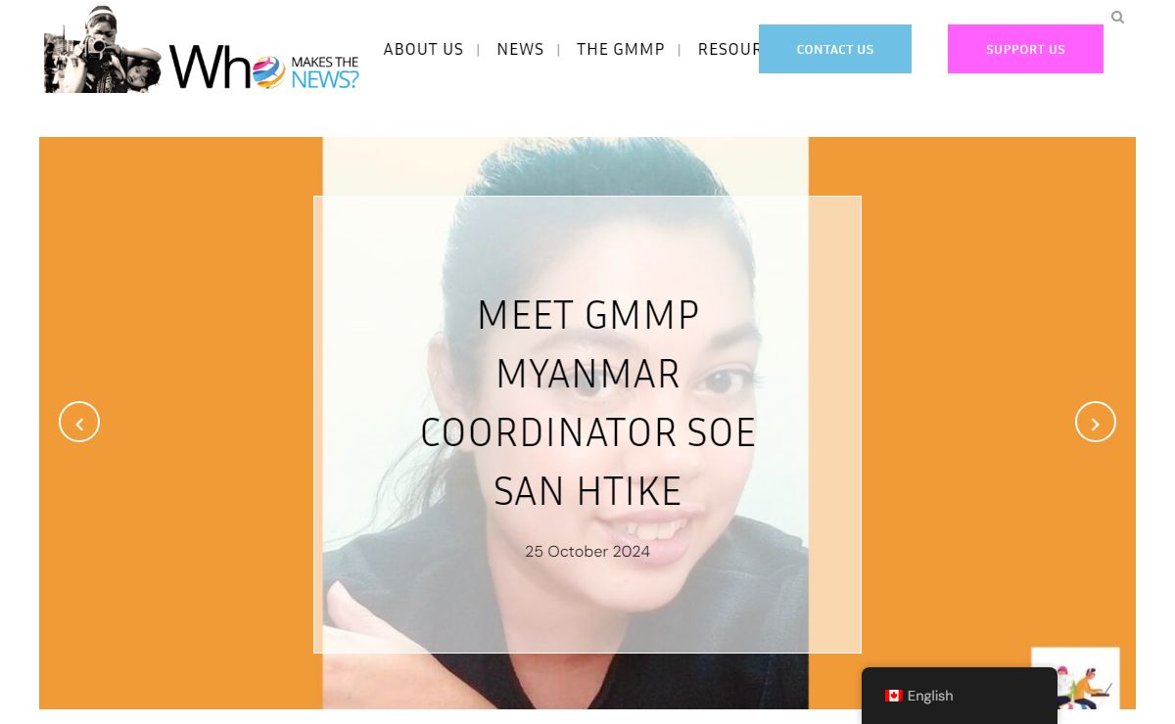Open the ABOUT US menu

tap(423, 49)
